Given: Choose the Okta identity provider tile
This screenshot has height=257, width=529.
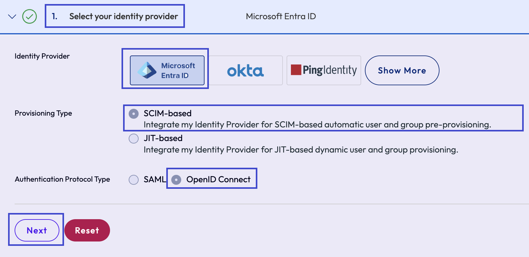Looking at the screenshot, I should tap(246, 70).
